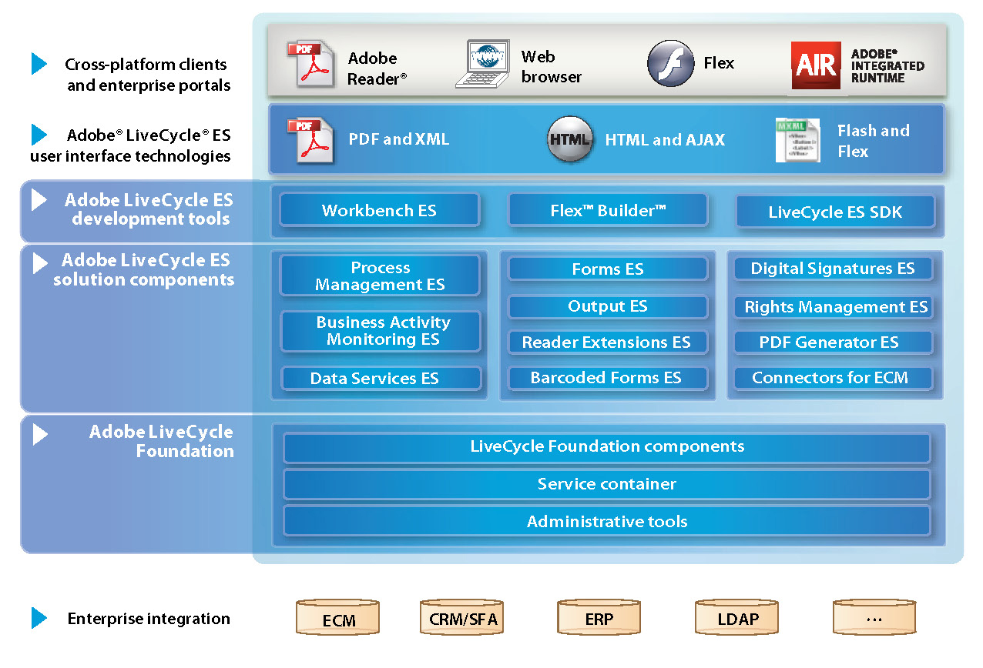Click the Administrative tools bar
The image size is (983, 668).
coord(607,521)
